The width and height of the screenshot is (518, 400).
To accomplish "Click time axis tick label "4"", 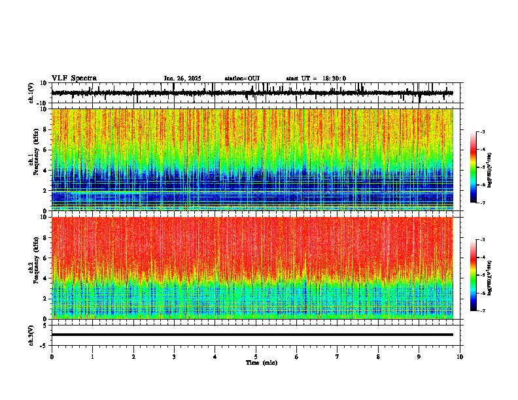I will [215, 357].
